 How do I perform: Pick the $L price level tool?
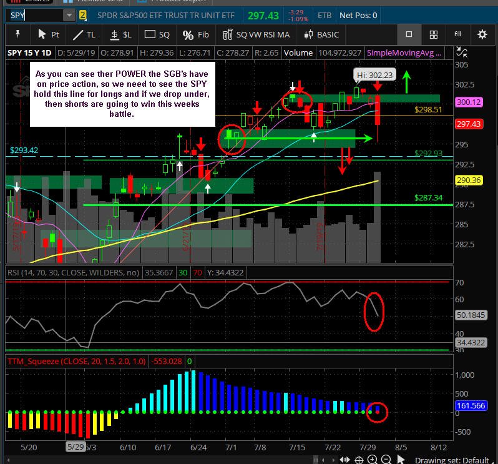120,34
